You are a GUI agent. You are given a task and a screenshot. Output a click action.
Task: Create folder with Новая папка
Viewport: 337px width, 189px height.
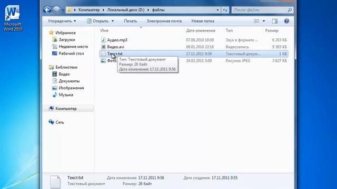pyautogui.click(x=203, y=21)
